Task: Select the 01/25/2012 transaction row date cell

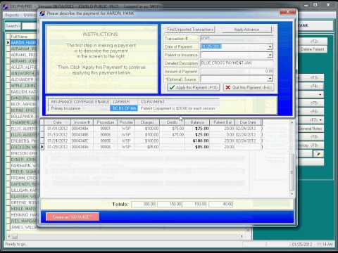Action: (58, 147)
